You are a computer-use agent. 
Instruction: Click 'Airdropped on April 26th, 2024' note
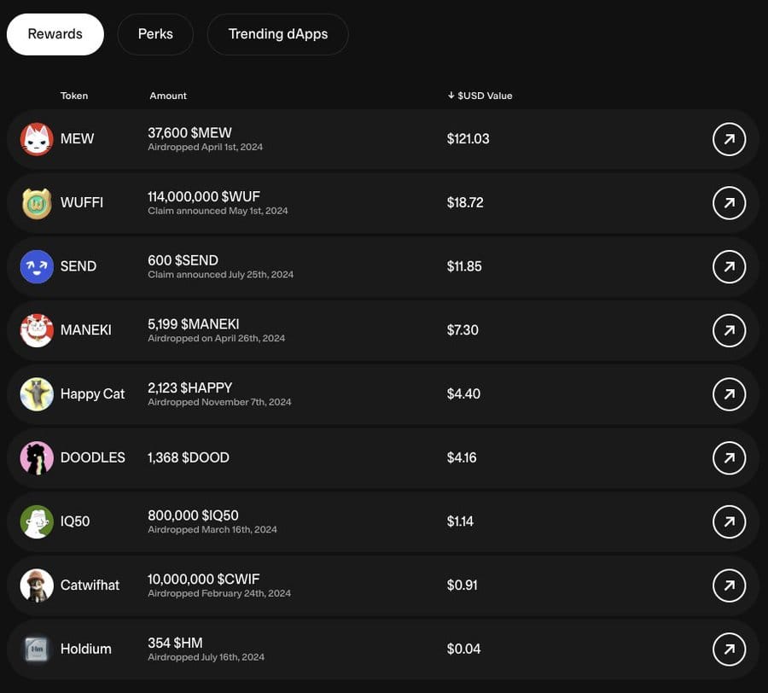pos(217,339)
